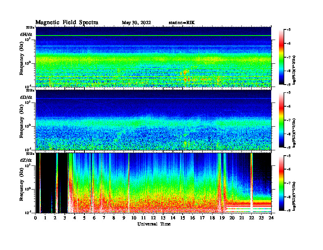Click the "station=RIK" label
This screenshot has width=323, height=250.
tap(181, 23)
